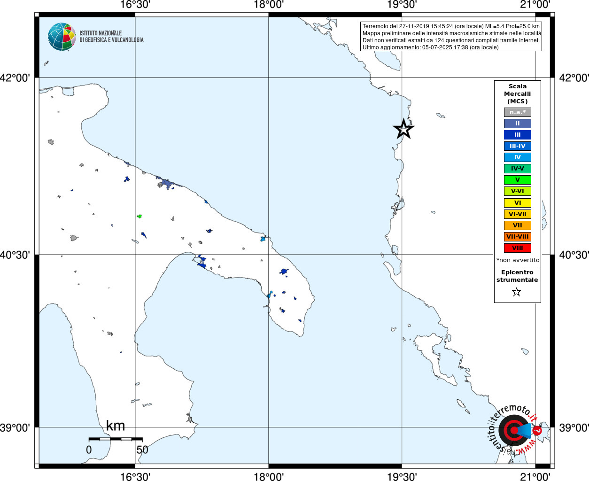Click the black and white km scale bar
This screenshot has height=481, width=589.
click(116, 439)
